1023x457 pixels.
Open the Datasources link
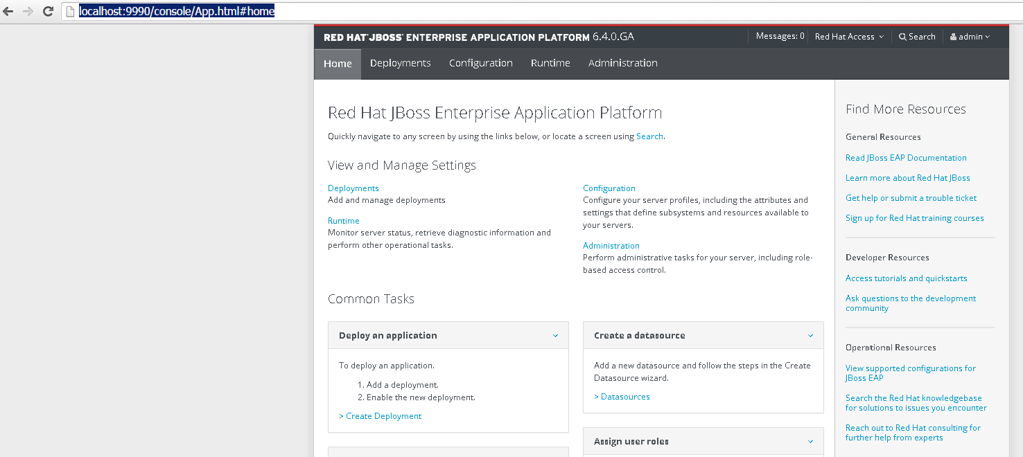pyautogui.click(x=622, y=397)
